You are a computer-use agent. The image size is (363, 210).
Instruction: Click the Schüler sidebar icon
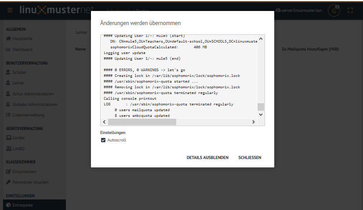[x=8, y=72]
